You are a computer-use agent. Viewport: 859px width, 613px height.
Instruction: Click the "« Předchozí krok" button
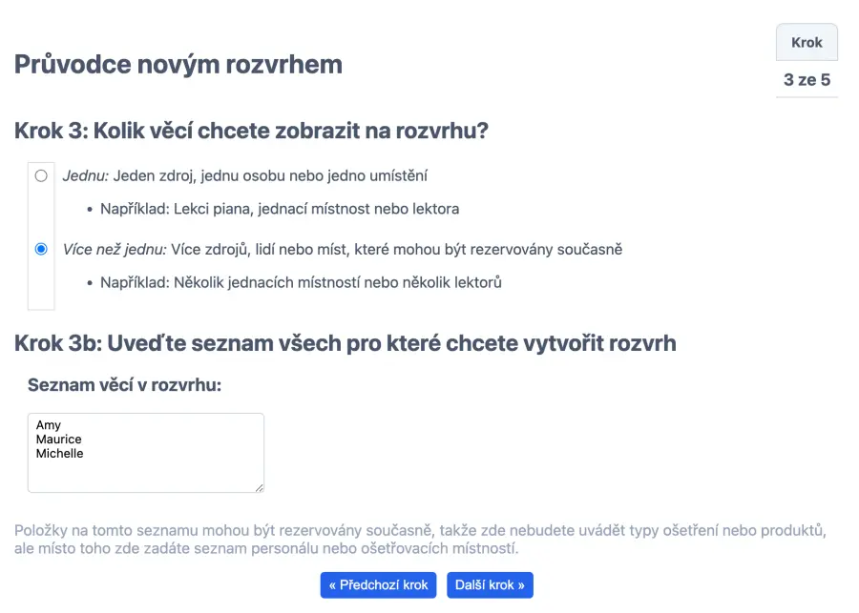(379, 584)
